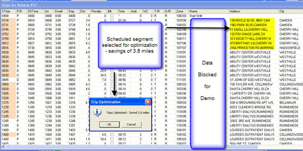Select the BELLMAWR city cell
Viewport: 303px width, 151px height.
click(x=291, y=103)
